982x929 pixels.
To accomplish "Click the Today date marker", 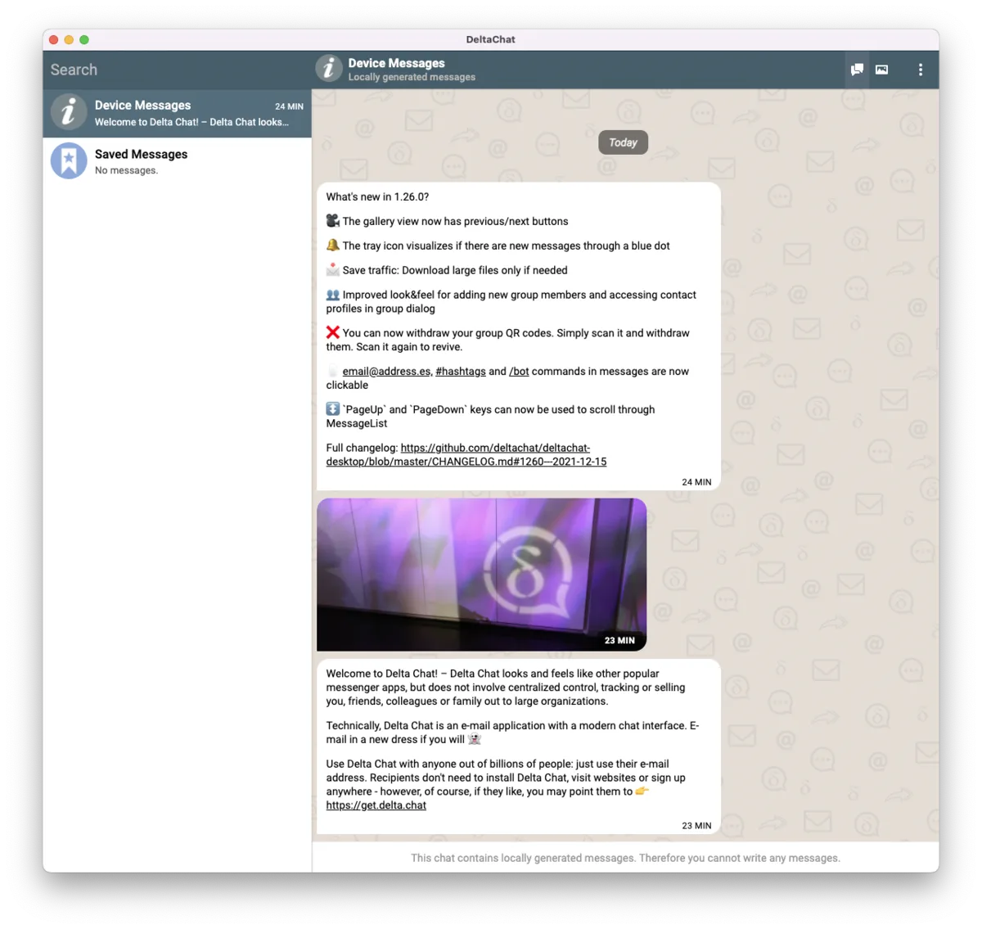I will (623, 142).
